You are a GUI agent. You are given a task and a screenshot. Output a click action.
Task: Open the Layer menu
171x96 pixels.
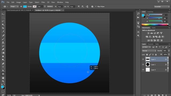coord(25,2)
